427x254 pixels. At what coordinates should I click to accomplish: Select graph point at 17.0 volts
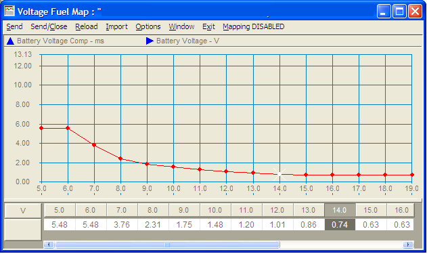click(359, 175)
